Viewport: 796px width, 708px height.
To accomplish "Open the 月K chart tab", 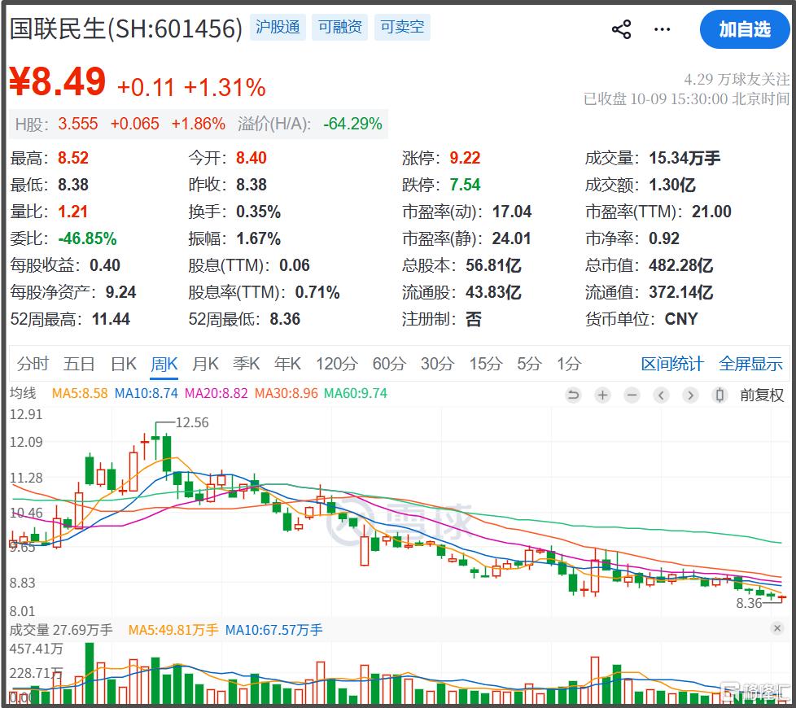I will [206, 364].
